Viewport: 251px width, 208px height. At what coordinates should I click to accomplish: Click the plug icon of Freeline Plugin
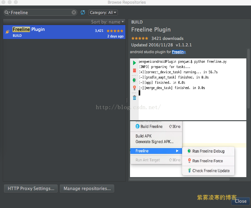coord(7,32)
